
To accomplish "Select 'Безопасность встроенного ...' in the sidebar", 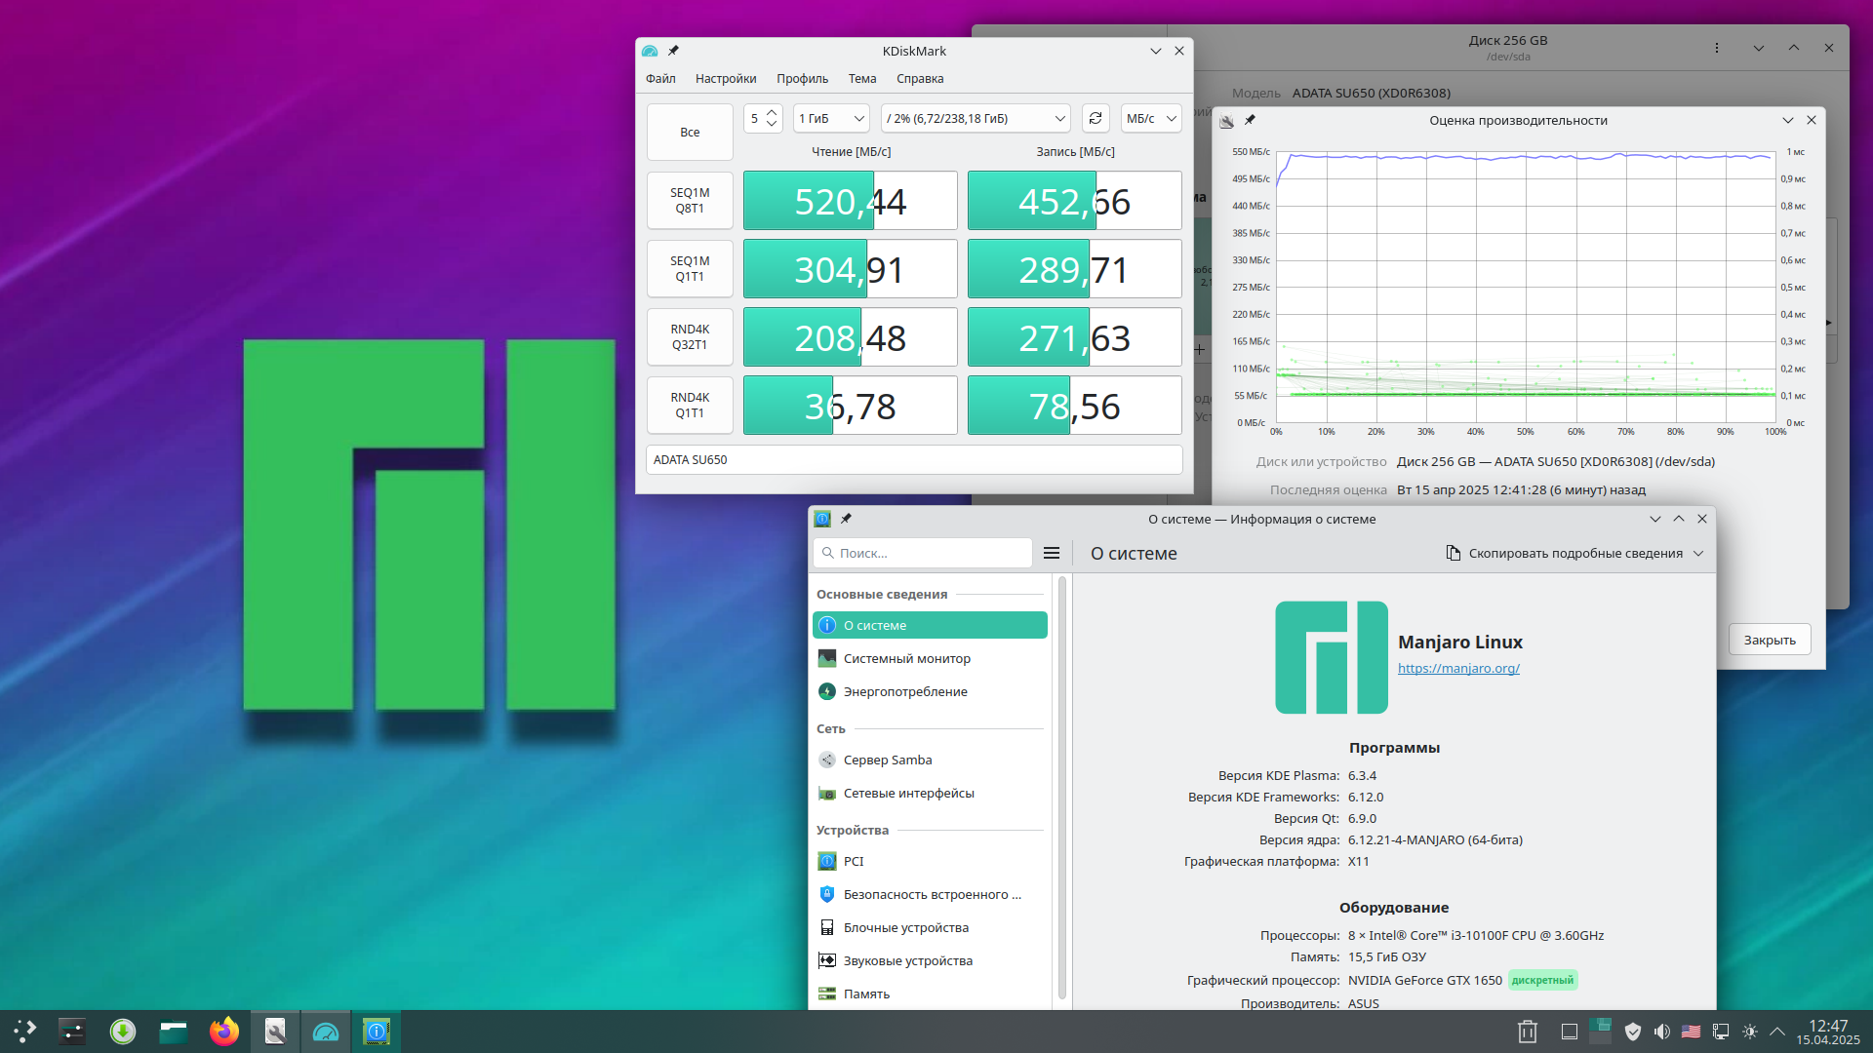I will [930, 894].
